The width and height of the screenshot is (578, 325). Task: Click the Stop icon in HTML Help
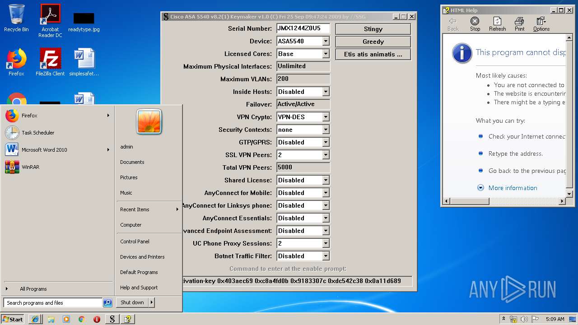pyautogui.click(x=475, y=24)
